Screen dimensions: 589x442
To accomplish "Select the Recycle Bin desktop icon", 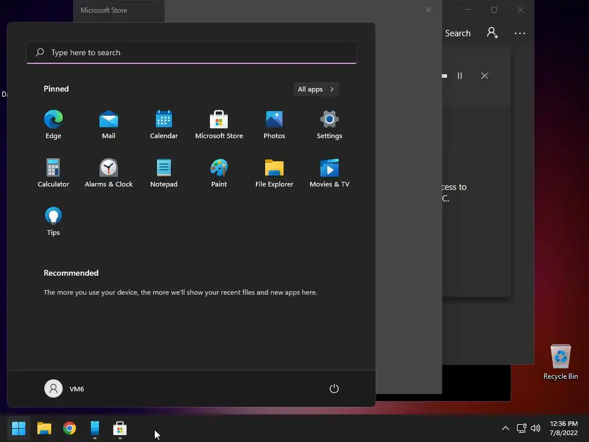I will (x=560, y=362).
